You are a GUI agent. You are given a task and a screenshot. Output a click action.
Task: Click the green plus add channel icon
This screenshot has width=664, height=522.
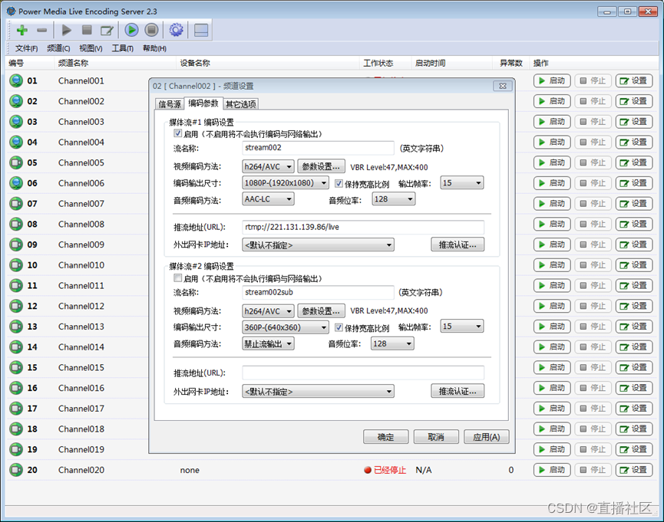[22, 30]
